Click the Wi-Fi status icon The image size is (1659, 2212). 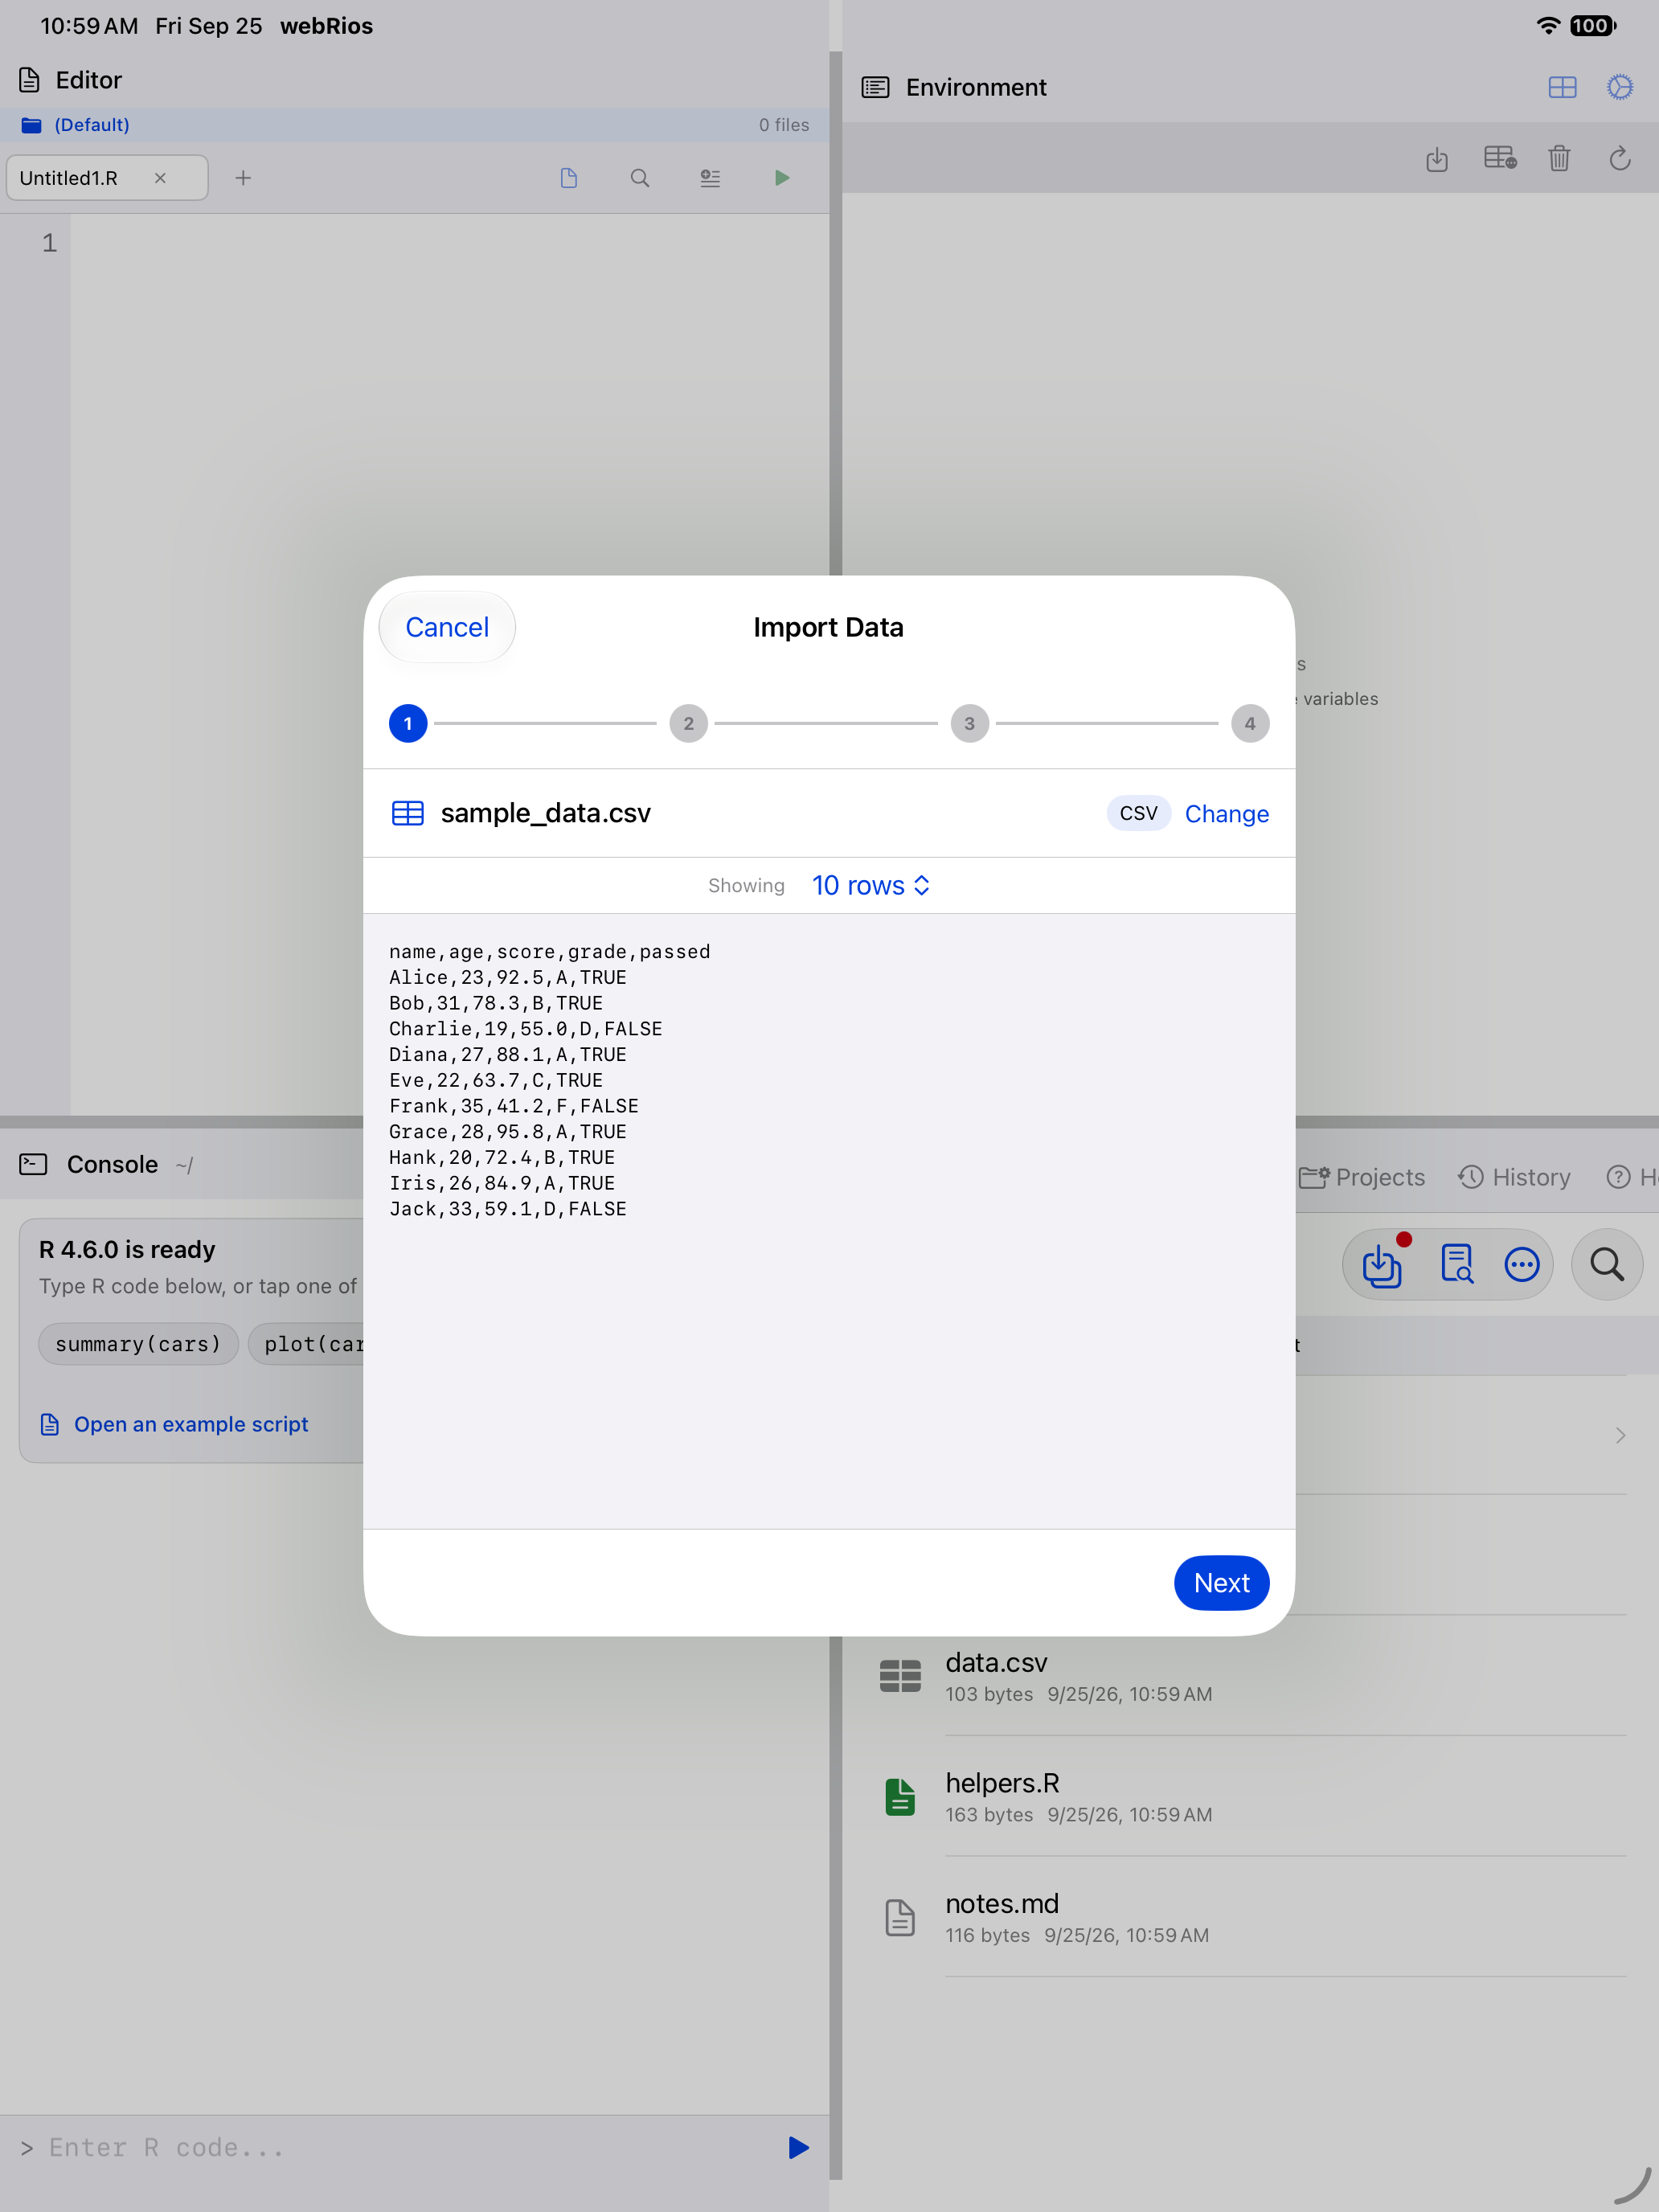pyautogui.click(x=1548, y=26)
